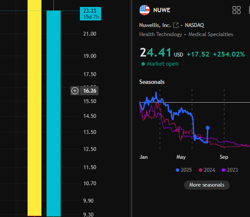Screen dimensions: 250x217
Task: Click the 11.50 price axis label
Action: coord(90,167)
